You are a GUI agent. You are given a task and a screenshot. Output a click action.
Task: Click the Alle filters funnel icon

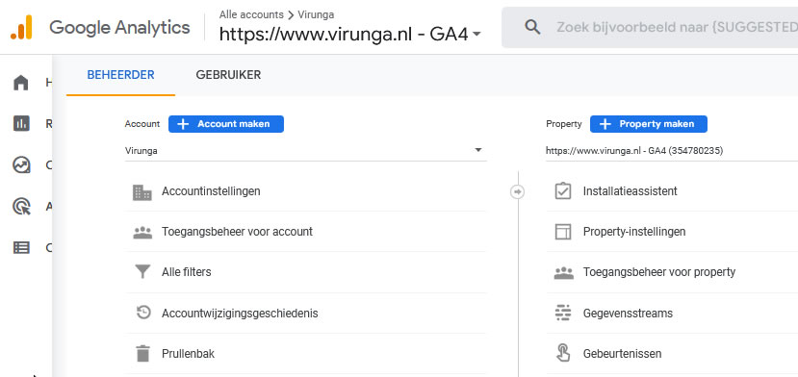click(143, 272)
